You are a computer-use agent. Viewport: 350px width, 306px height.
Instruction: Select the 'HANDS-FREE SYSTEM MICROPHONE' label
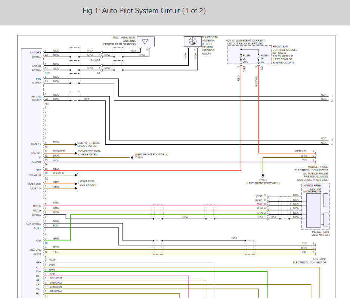[312, 189]
